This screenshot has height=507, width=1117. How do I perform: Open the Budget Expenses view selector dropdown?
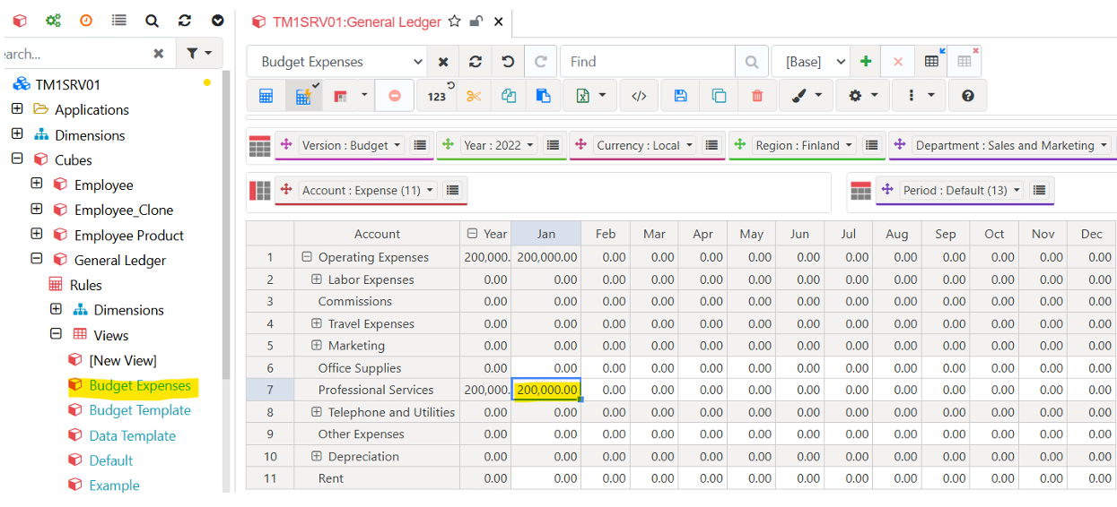tap(336, 62)
